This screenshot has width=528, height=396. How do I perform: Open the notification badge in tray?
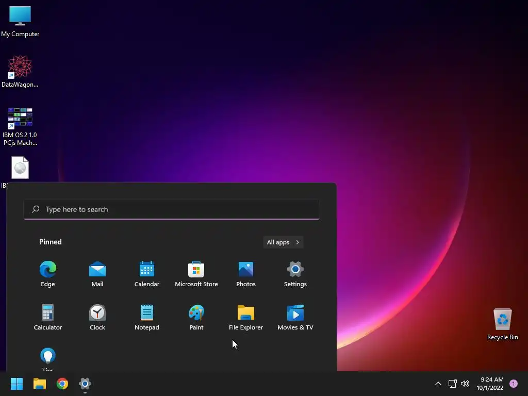pos(514,384)
